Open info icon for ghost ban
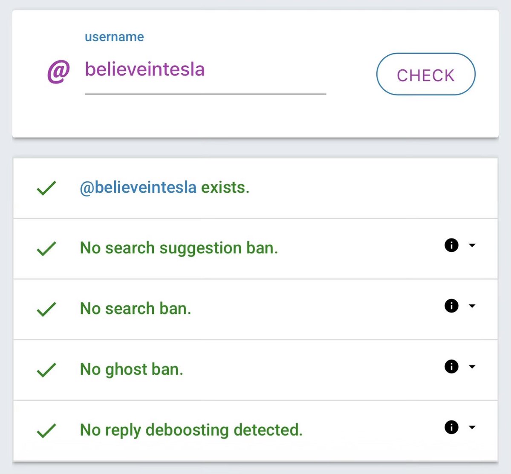The height and width of the screenshot is (474, 511). tap(451, 367)
